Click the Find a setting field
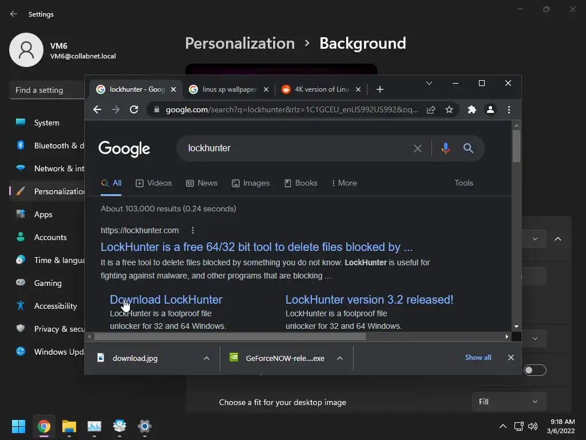 click(47, 90)
